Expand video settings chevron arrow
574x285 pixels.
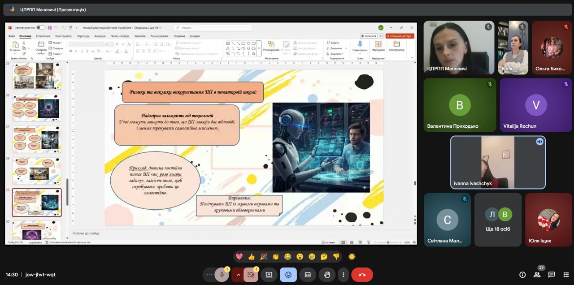(238, 275)
